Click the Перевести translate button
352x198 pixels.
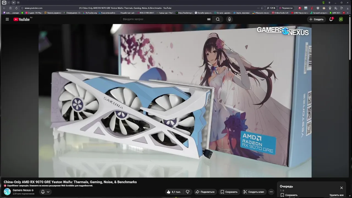(x=286, y=8)
